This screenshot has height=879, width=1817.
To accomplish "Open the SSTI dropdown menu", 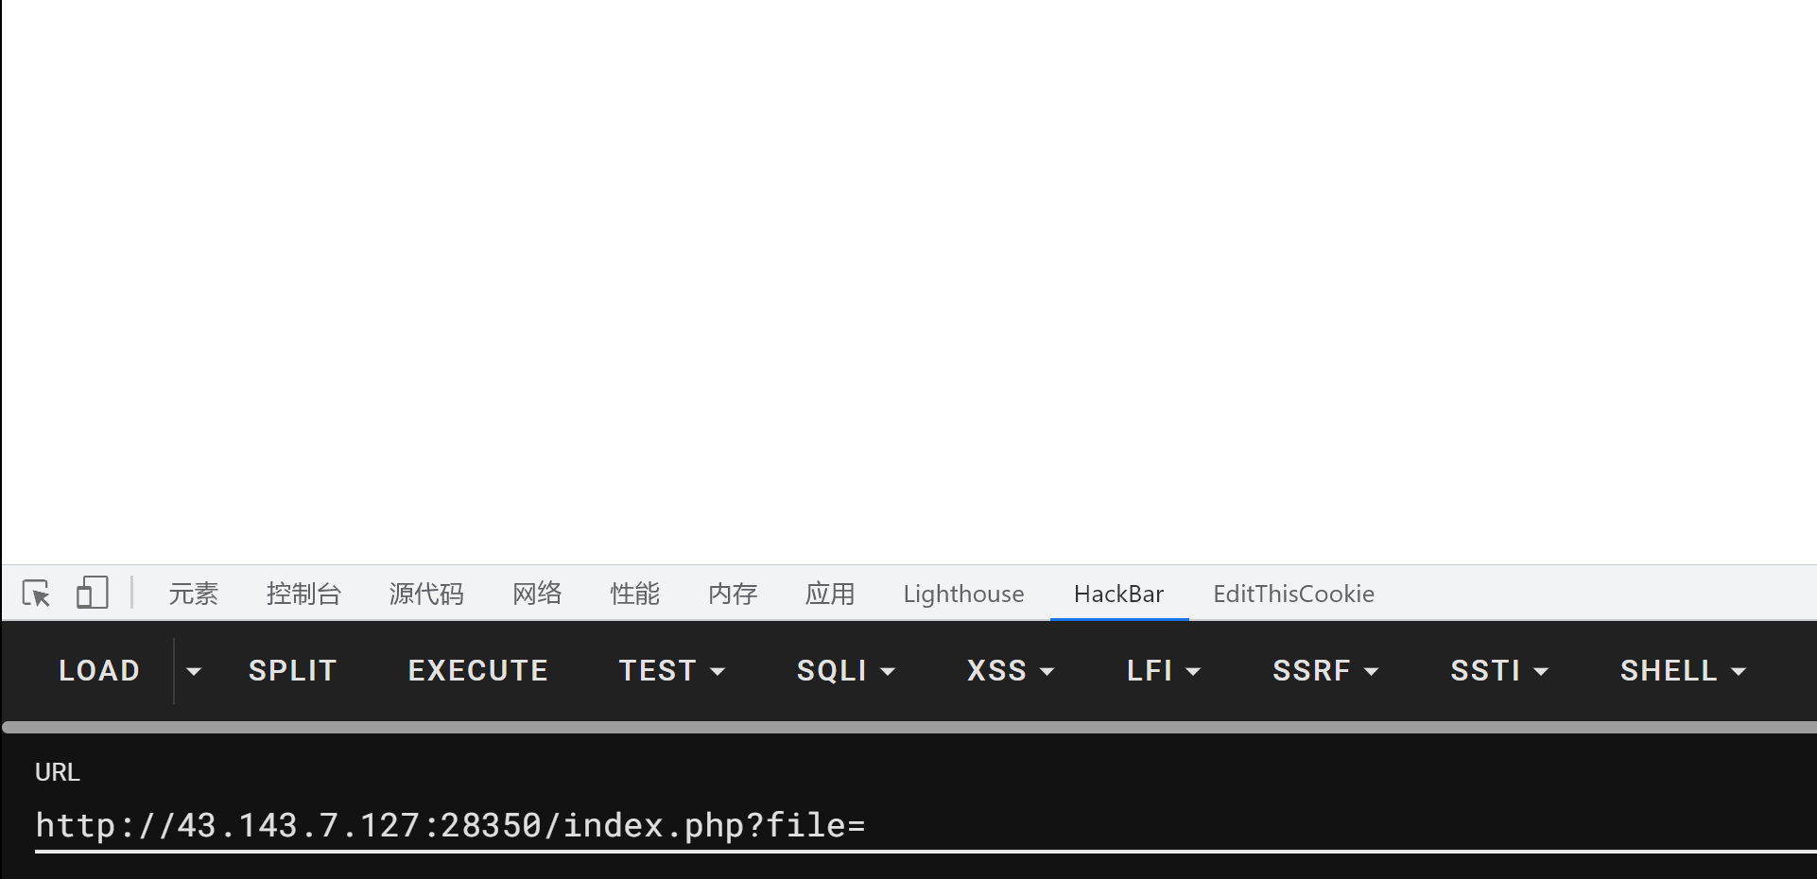I will pos(1499,670).
